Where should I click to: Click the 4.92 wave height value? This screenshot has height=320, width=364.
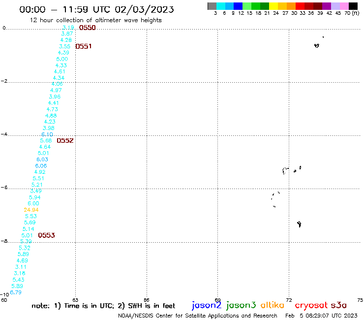40,172
